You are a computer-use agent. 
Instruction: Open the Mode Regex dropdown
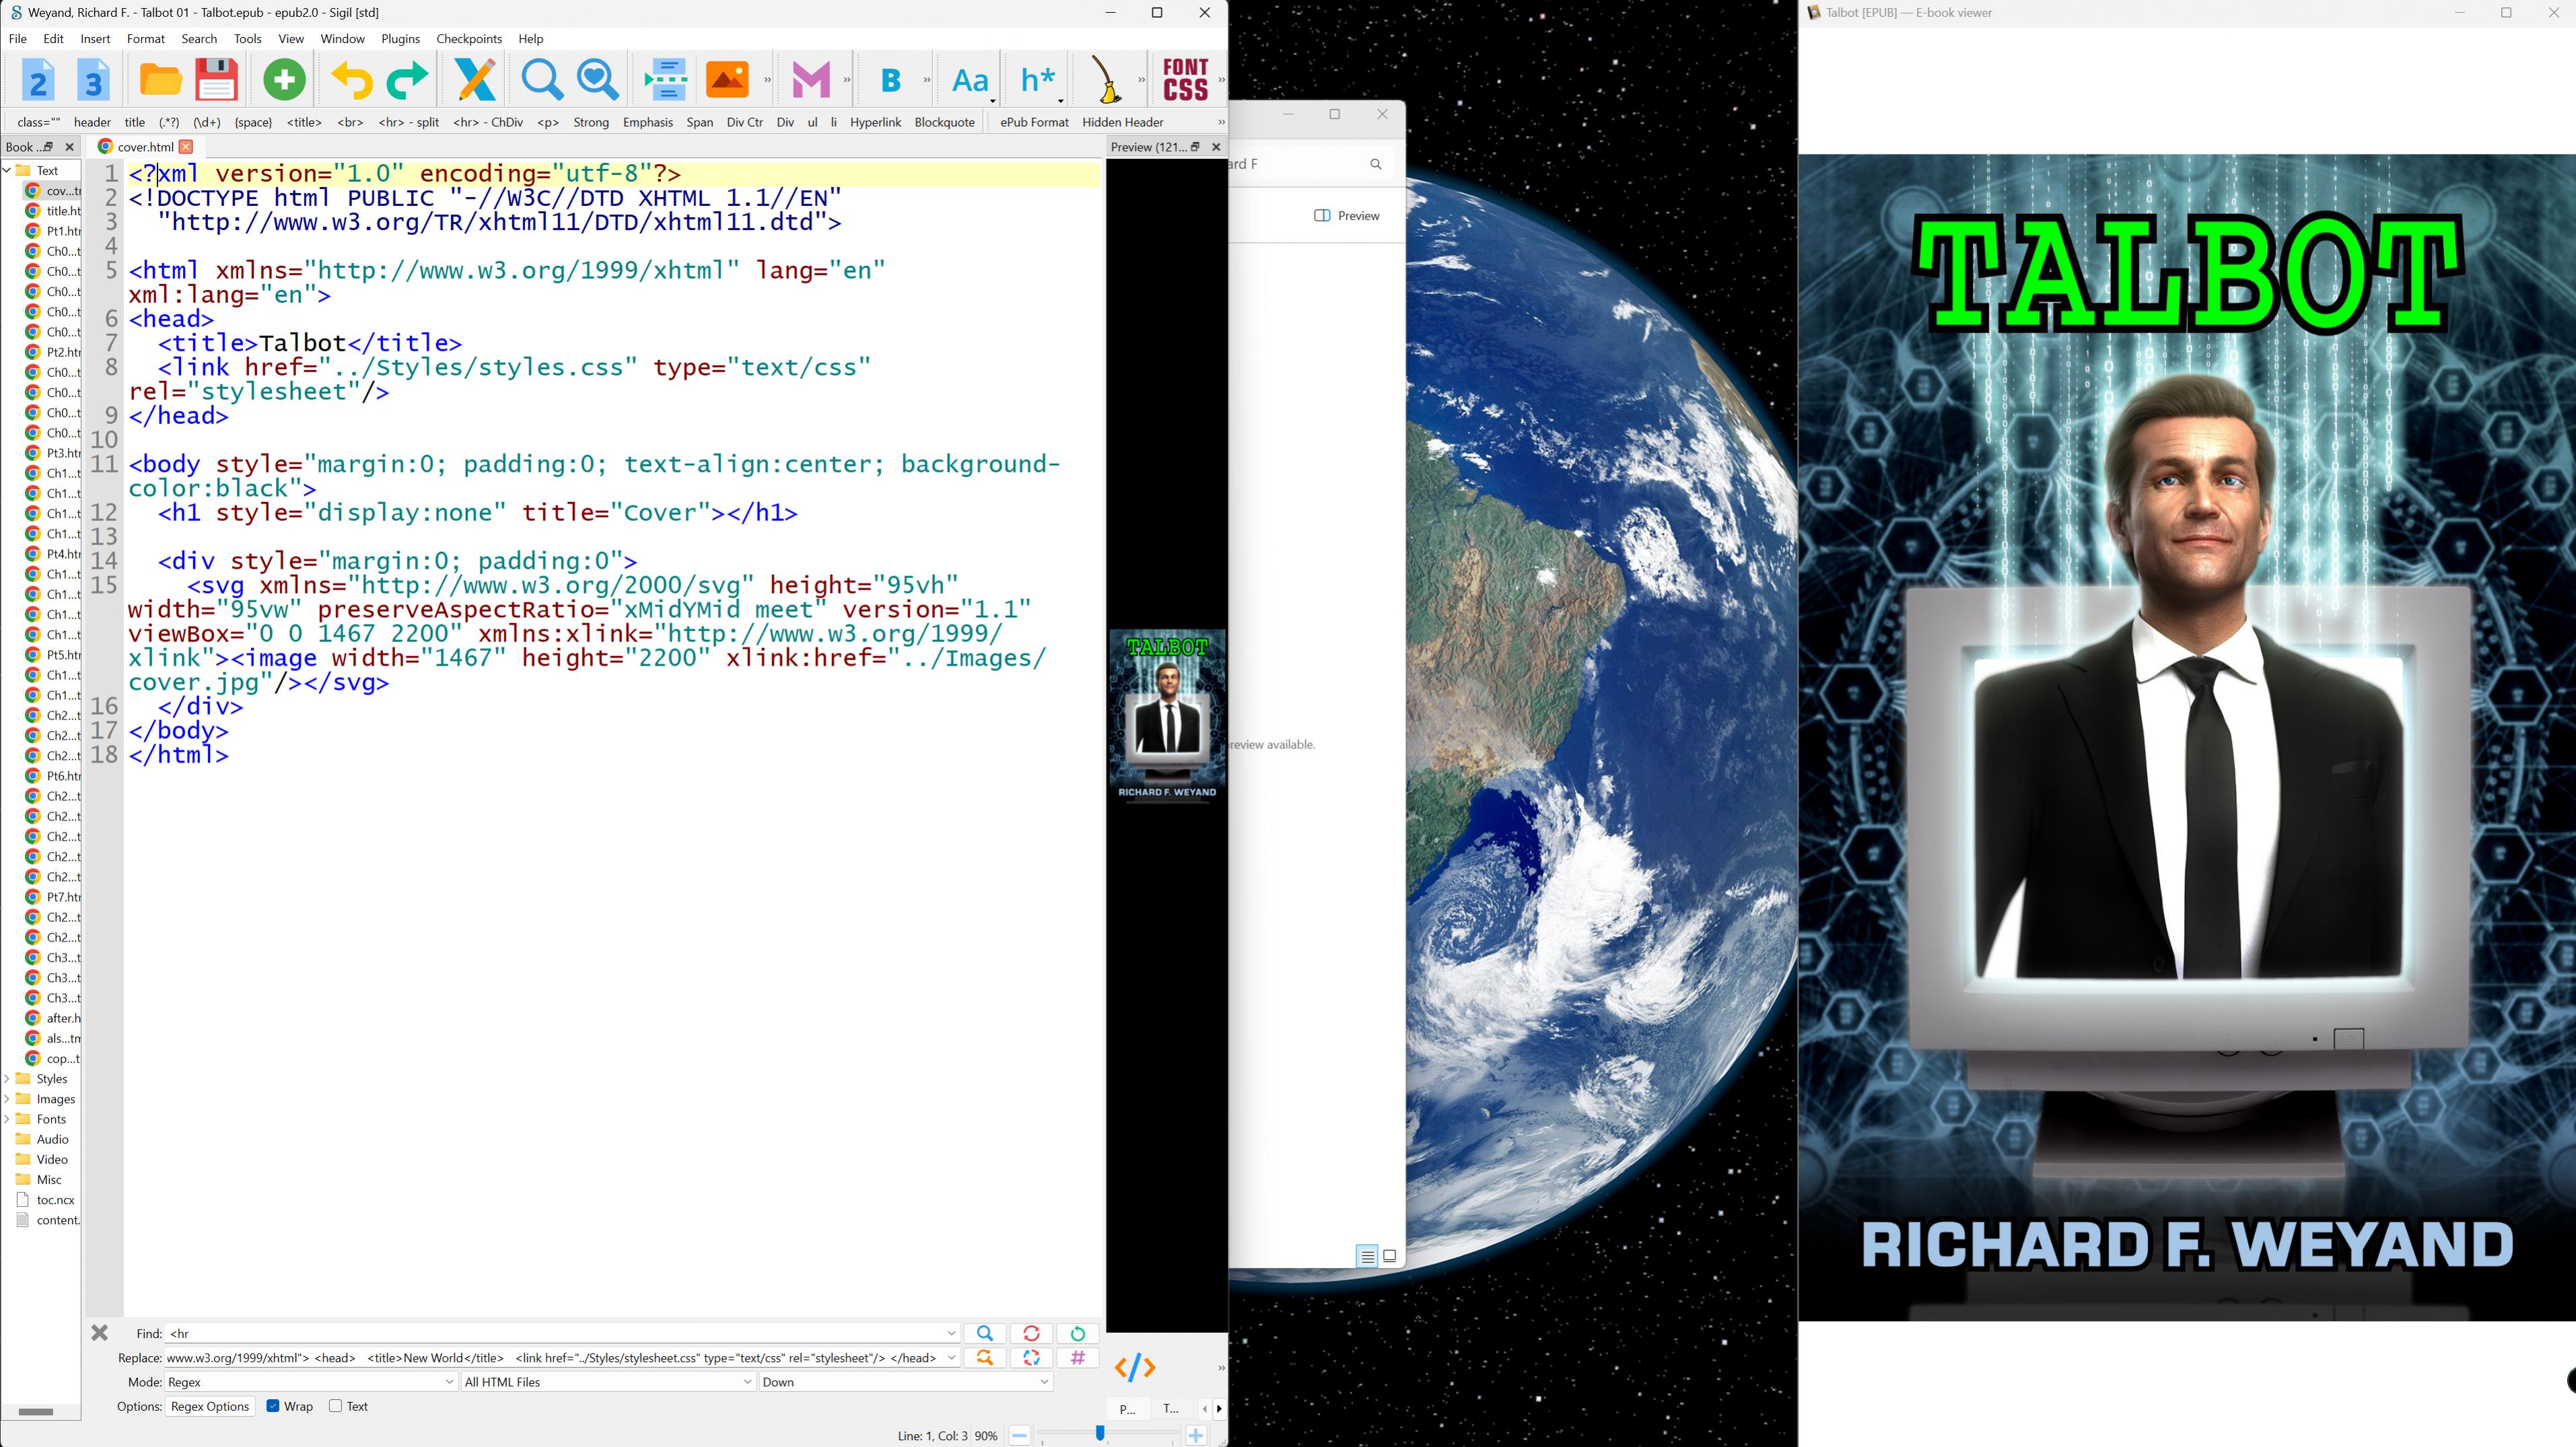pyautogui.click(x=310, y=1382)
